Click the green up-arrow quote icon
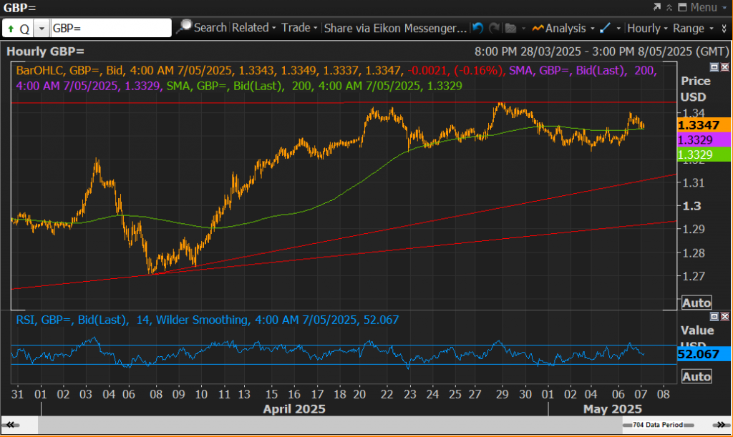Viewport: 733px width, 437px height. point(11,29)
